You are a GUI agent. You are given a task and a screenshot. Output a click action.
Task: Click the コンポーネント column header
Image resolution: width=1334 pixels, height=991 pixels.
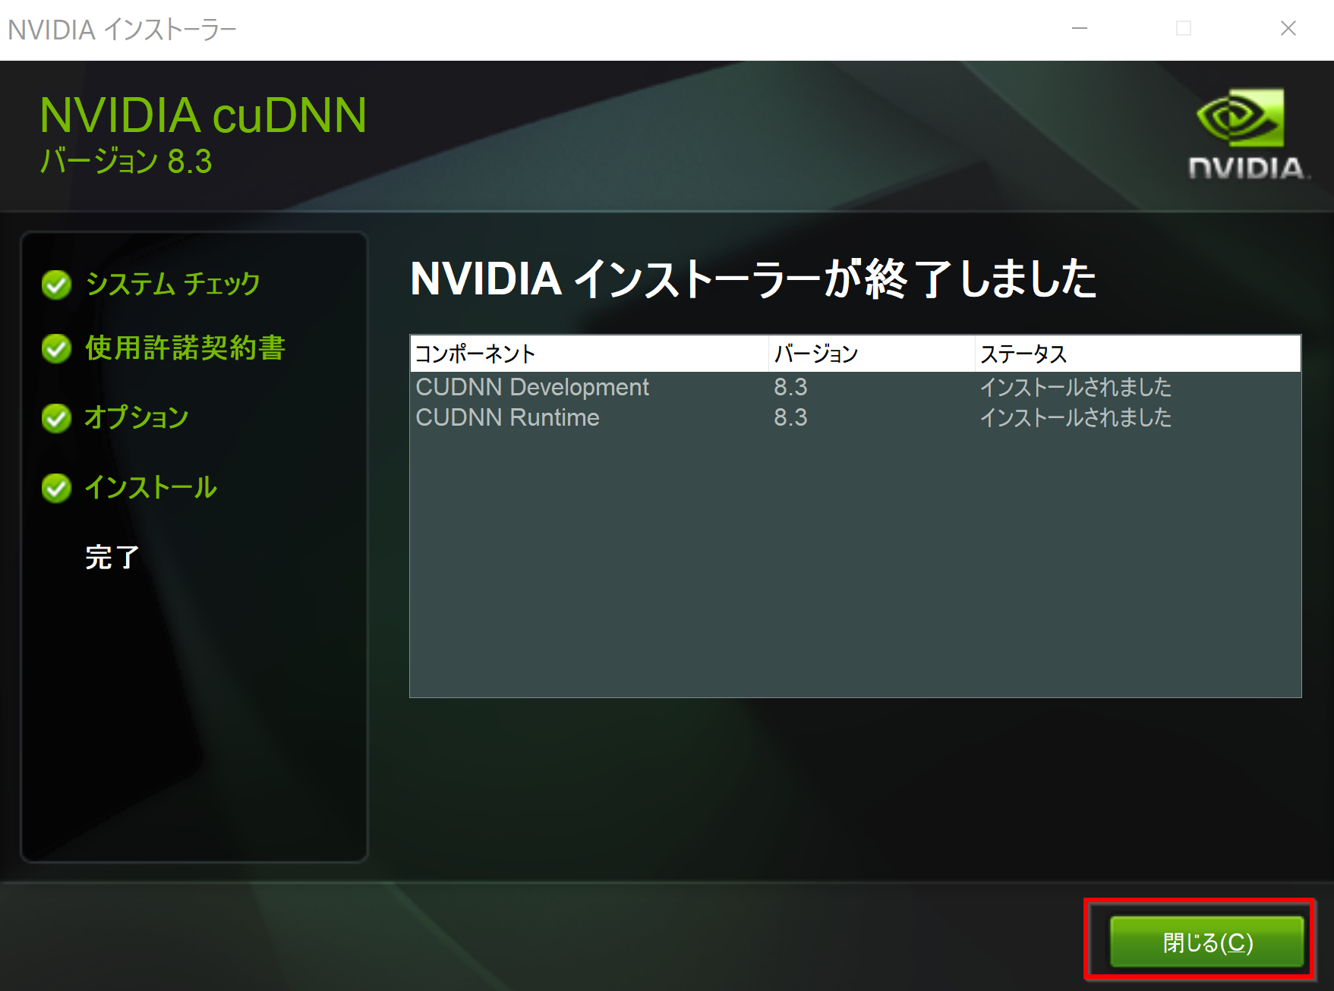[589, 354]
